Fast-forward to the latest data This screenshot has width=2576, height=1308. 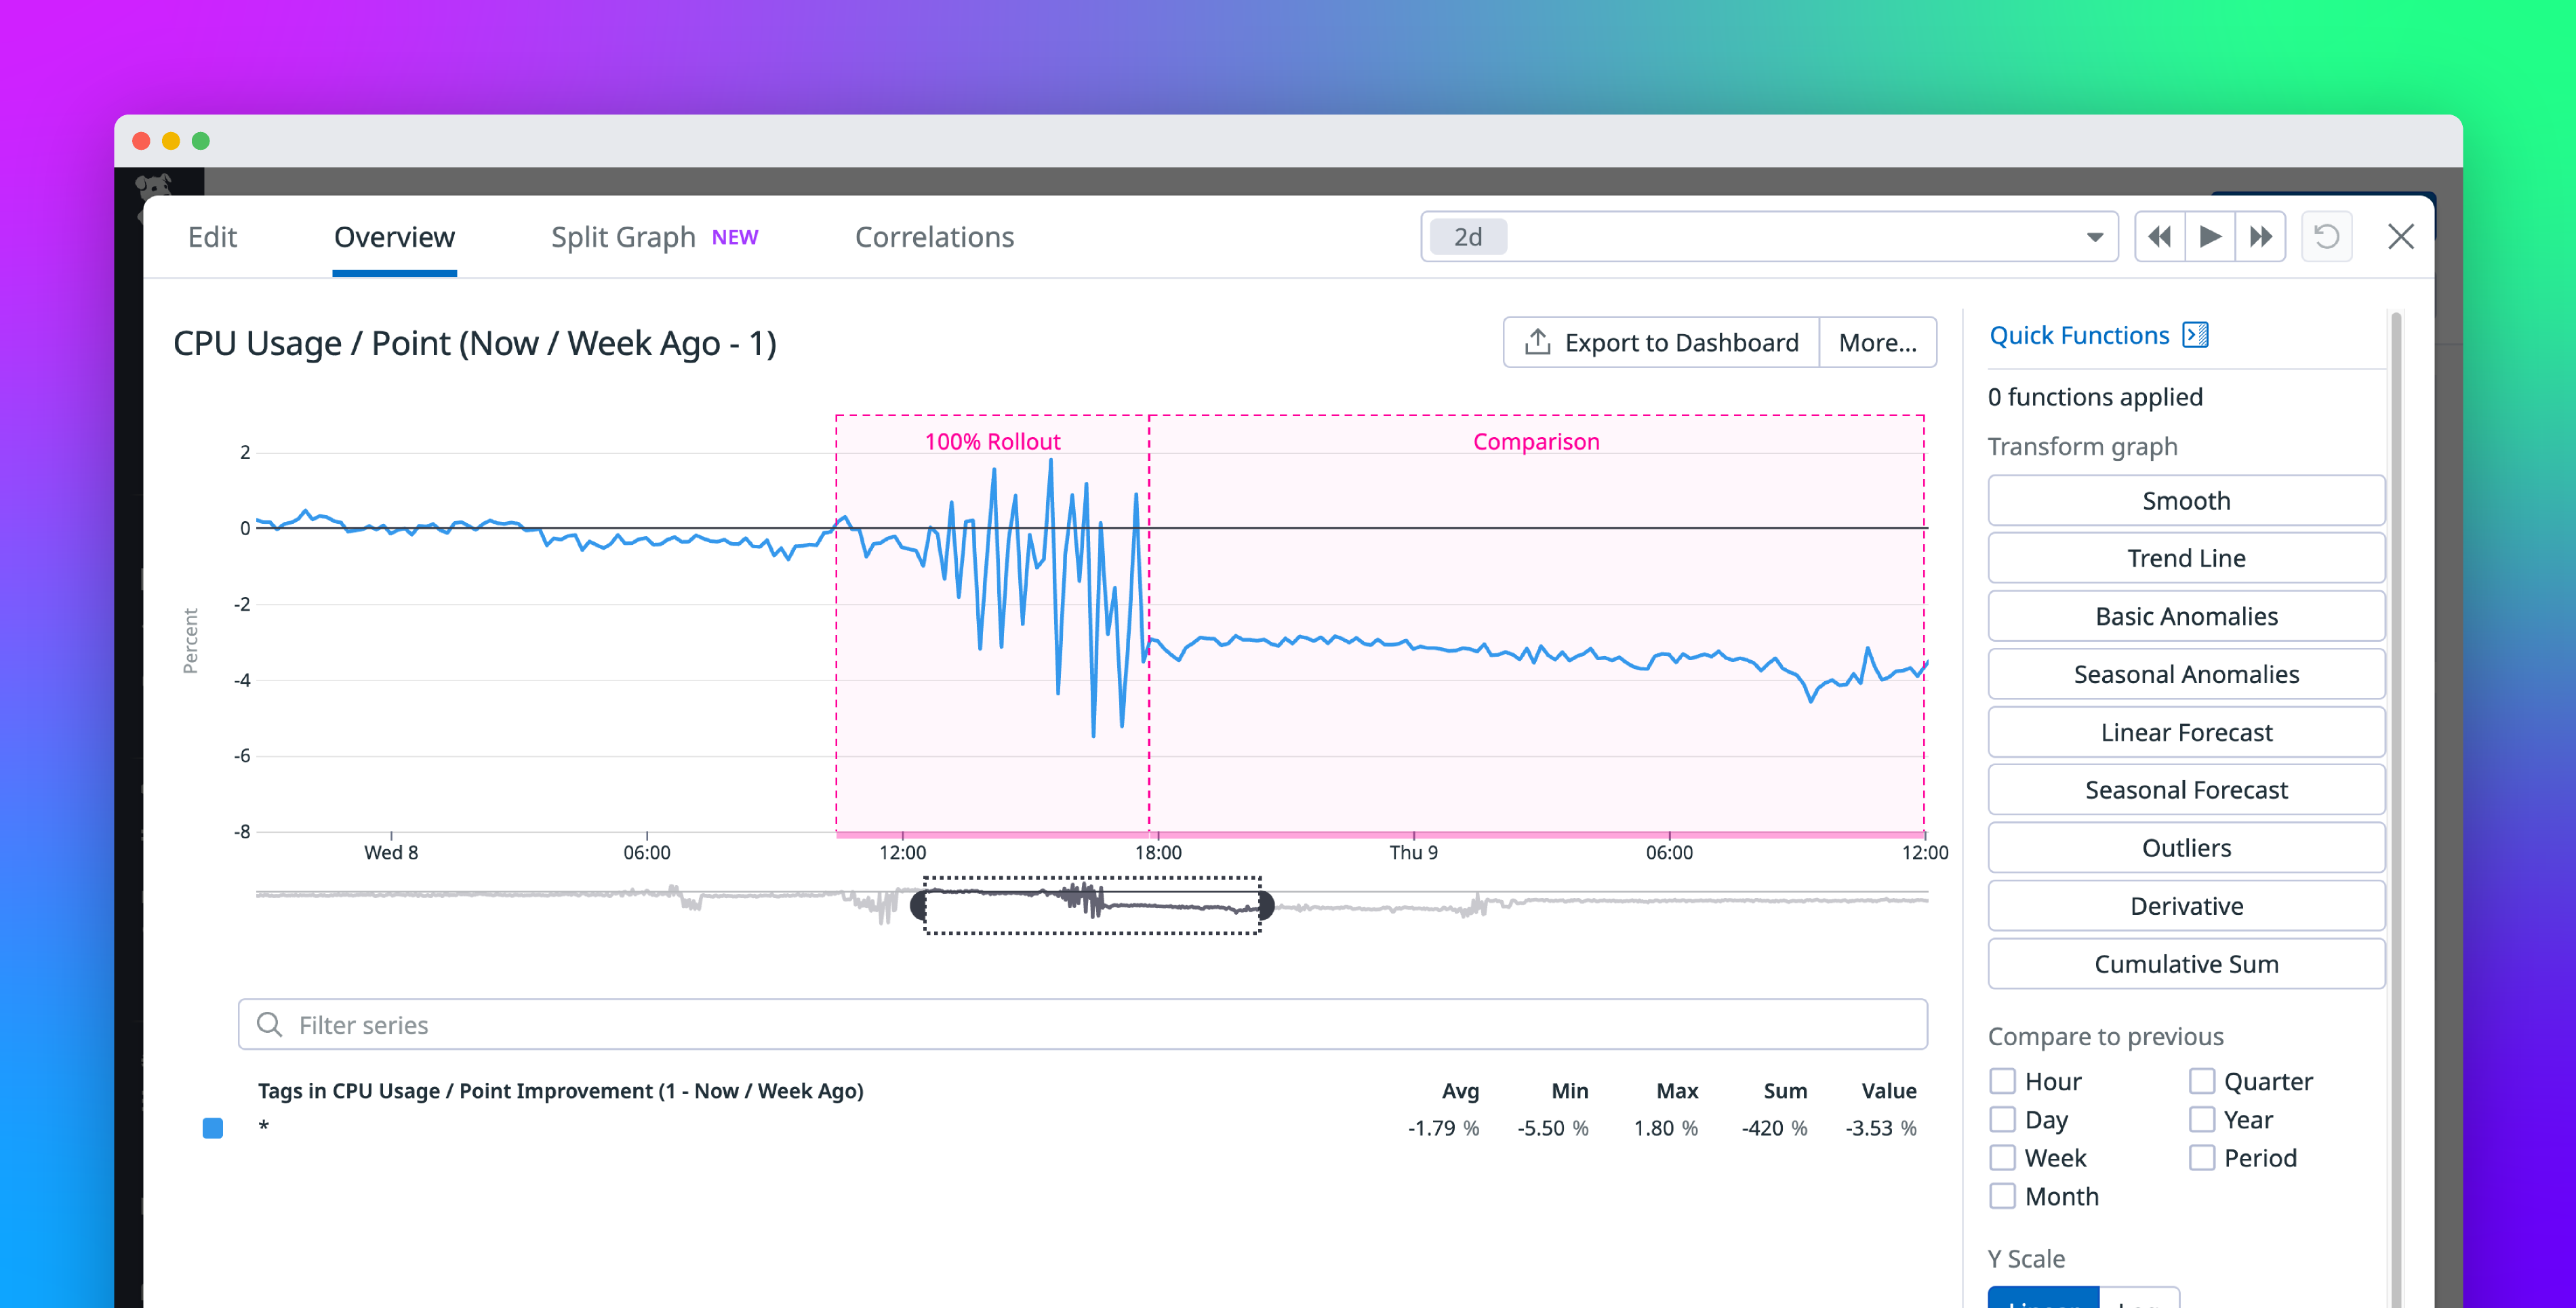[x=2261, y=236]
